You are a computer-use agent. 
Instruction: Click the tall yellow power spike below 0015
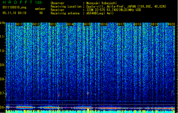tap(88, 110)
